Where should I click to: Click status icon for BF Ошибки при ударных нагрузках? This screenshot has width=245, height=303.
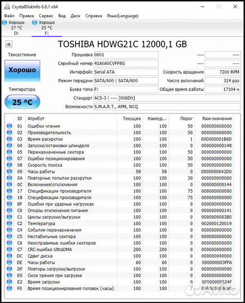(x=10, y=204)
